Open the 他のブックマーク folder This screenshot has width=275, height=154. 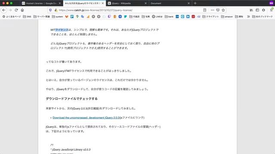click(263, 17)
